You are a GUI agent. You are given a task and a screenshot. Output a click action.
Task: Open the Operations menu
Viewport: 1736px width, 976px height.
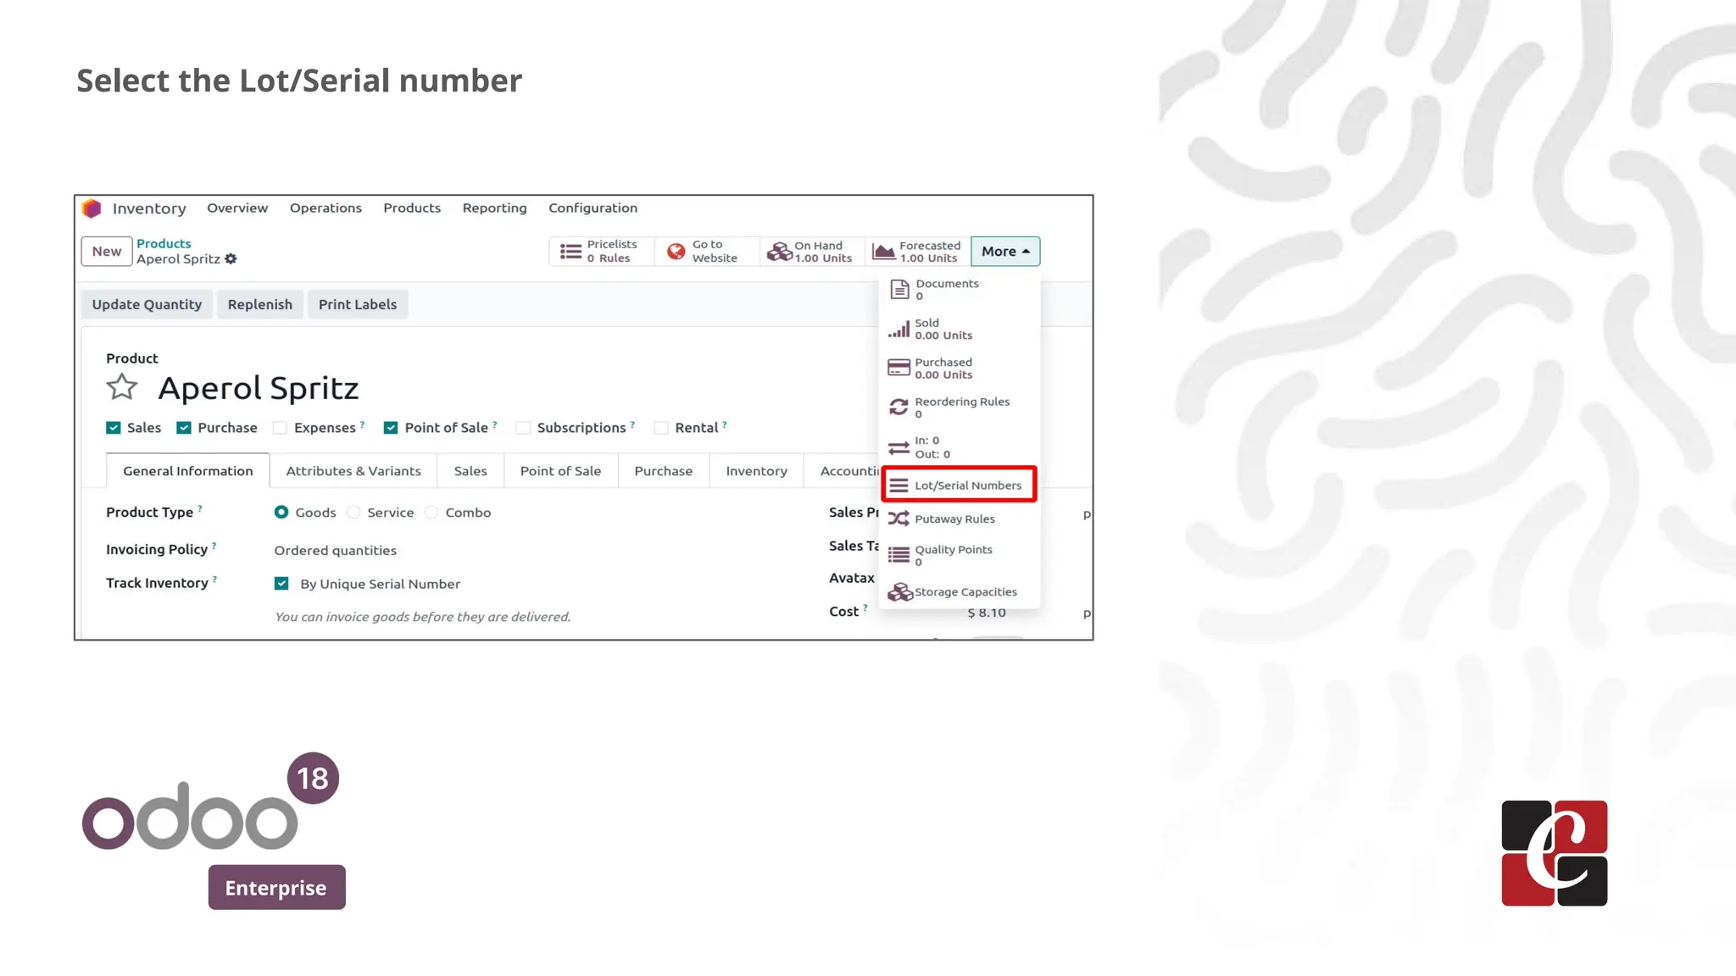click(325, 208)
